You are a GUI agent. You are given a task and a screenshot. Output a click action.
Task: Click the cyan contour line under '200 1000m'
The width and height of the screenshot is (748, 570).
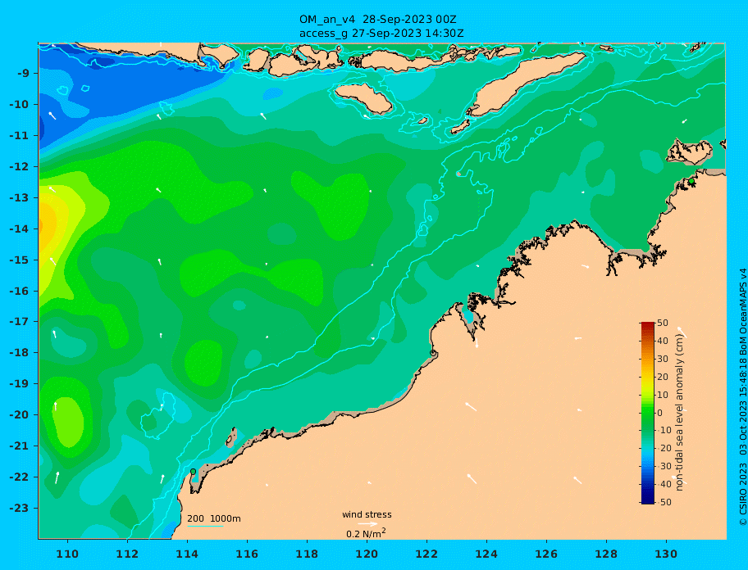point(205,526)
